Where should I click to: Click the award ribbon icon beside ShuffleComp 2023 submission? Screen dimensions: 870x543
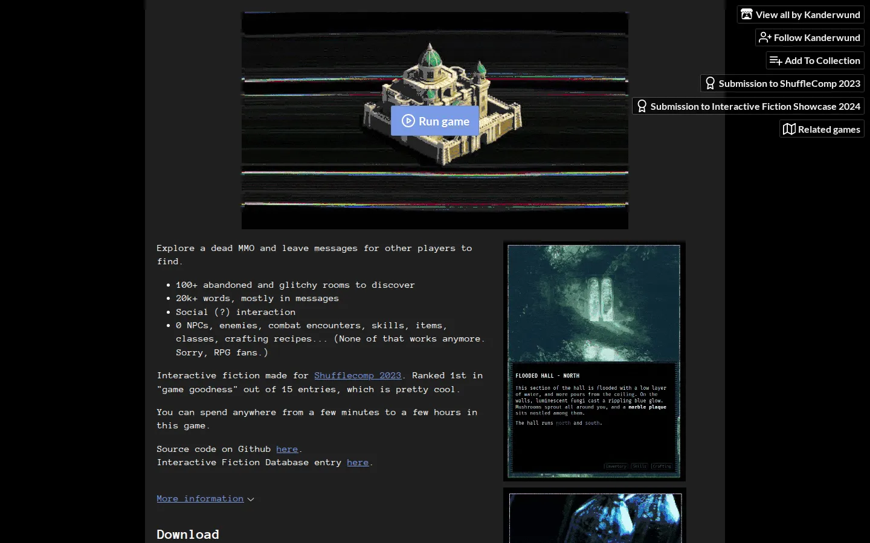710,83
